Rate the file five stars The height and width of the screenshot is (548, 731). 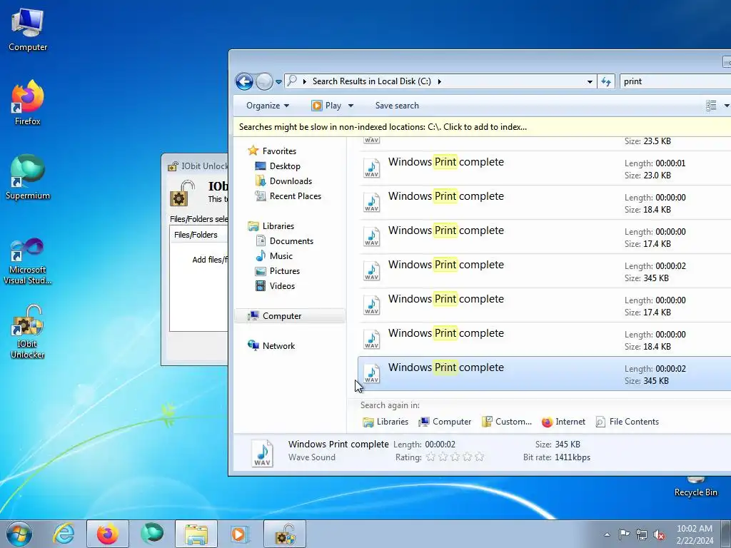(479, 457)
